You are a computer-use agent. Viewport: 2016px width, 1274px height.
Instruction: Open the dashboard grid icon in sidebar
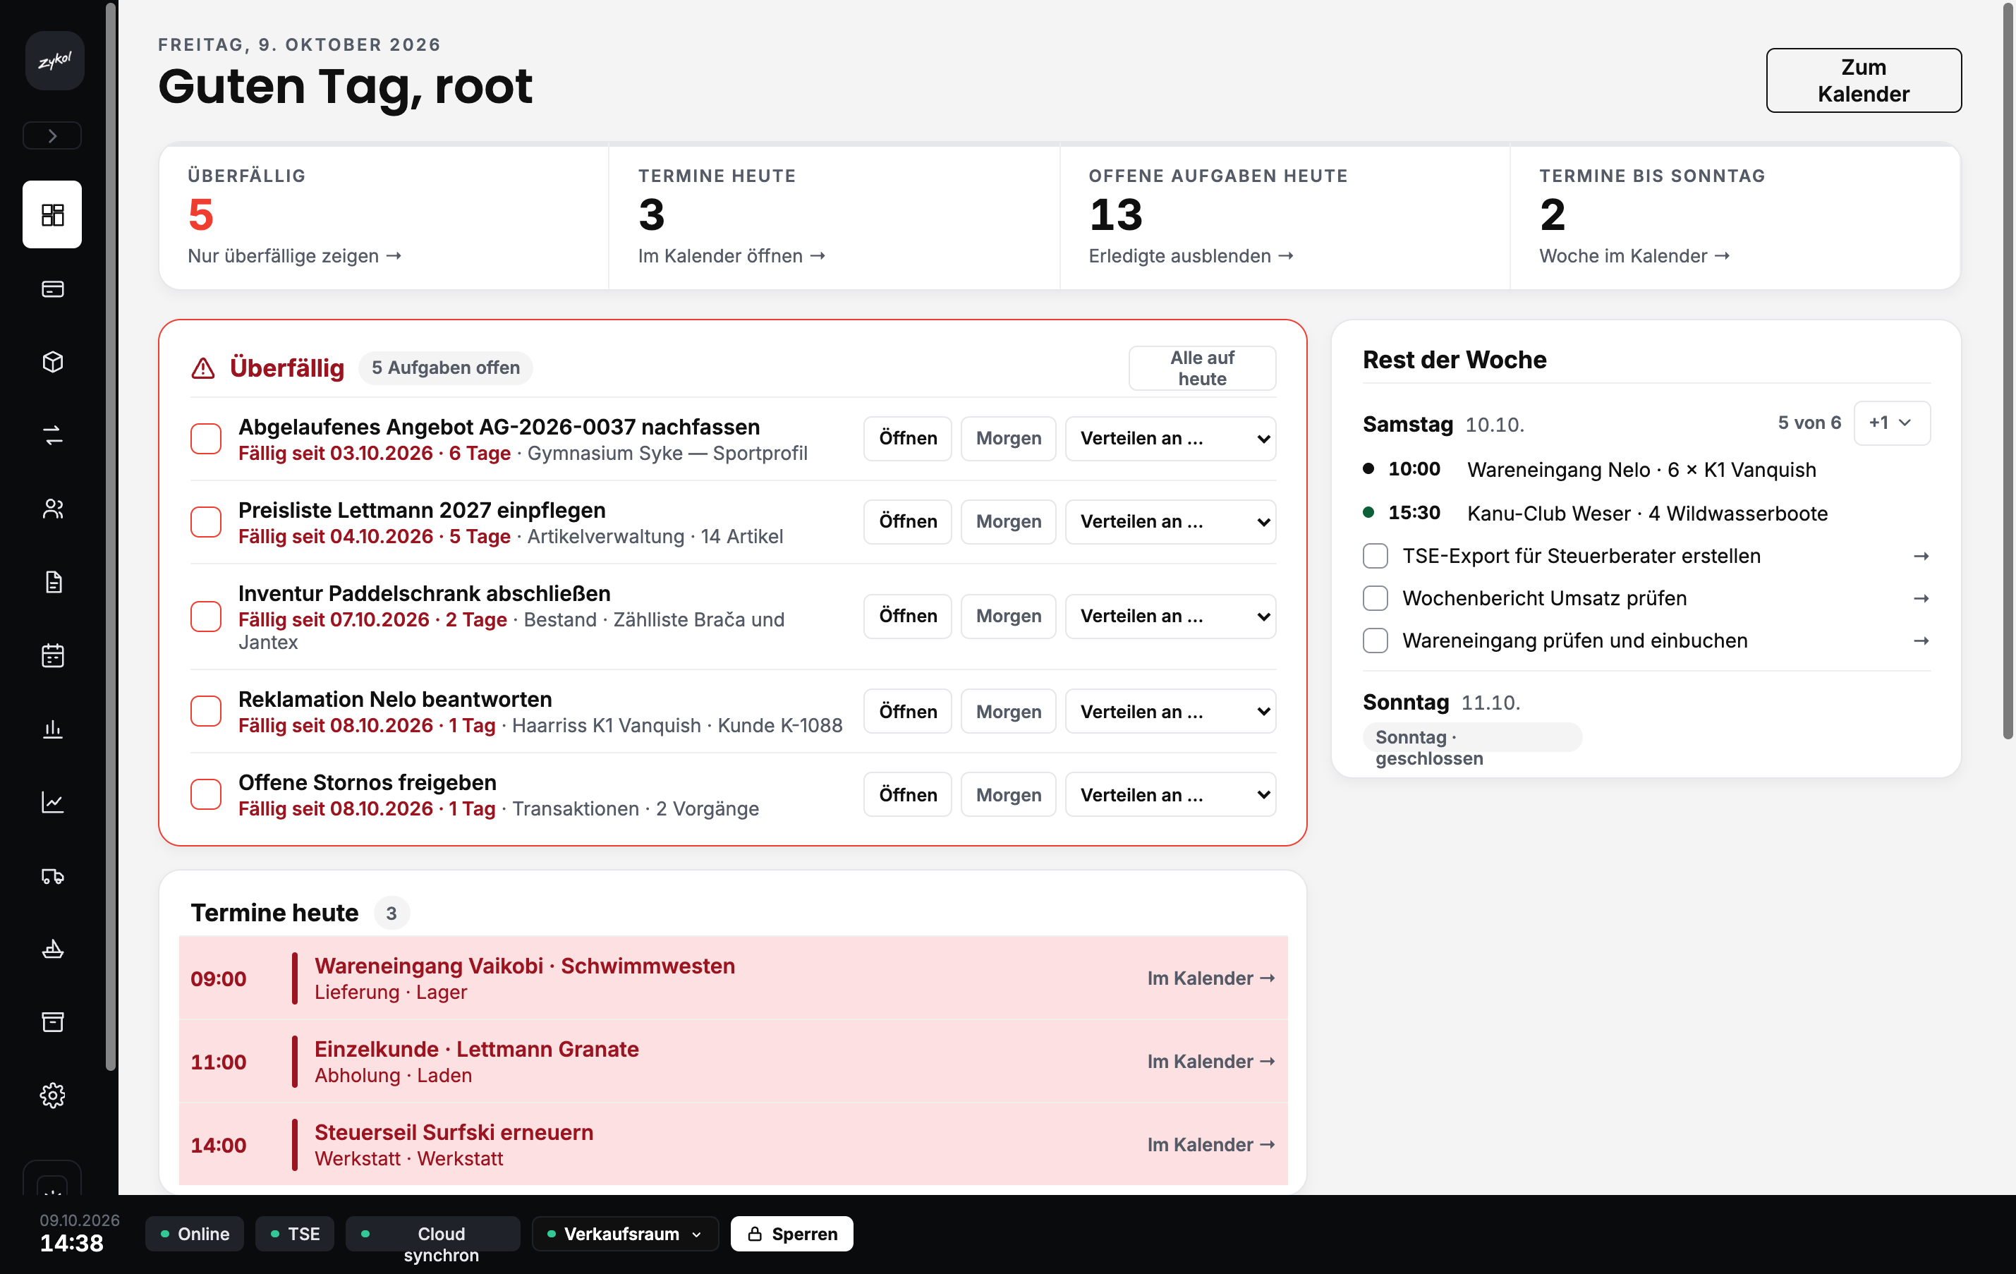[x=52, y=214]
